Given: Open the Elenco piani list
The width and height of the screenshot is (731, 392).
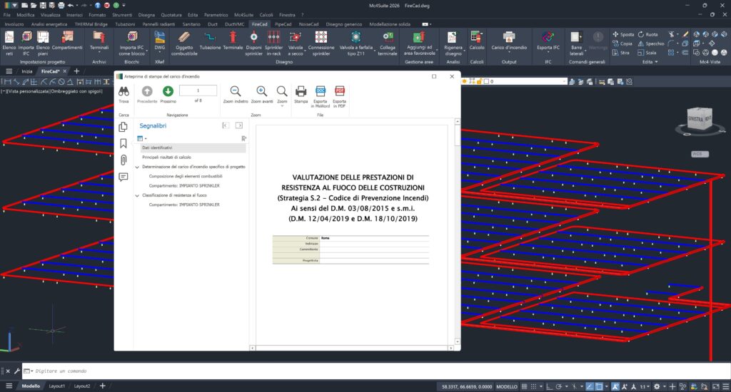Looking at the screenshot, I should point(43,43).
